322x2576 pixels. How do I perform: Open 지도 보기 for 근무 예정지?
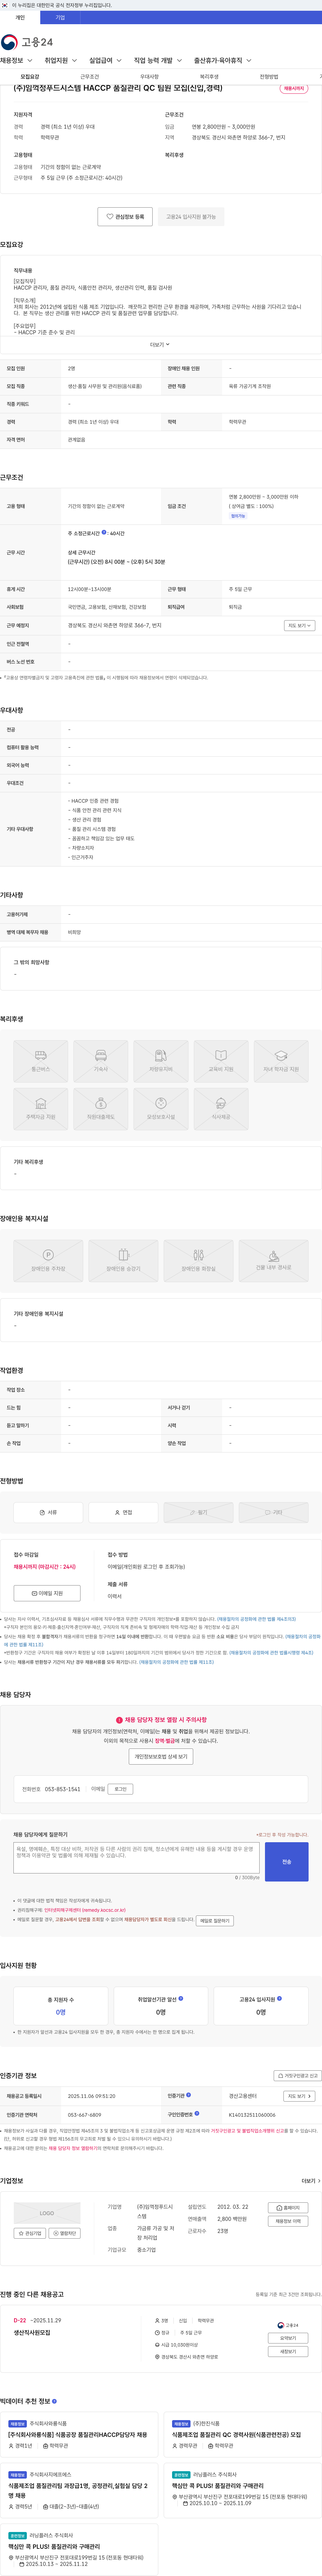[299, 626]
